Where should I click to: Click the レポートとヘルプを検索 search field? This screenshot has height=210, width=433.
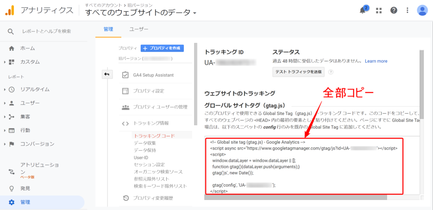point(47,31)
